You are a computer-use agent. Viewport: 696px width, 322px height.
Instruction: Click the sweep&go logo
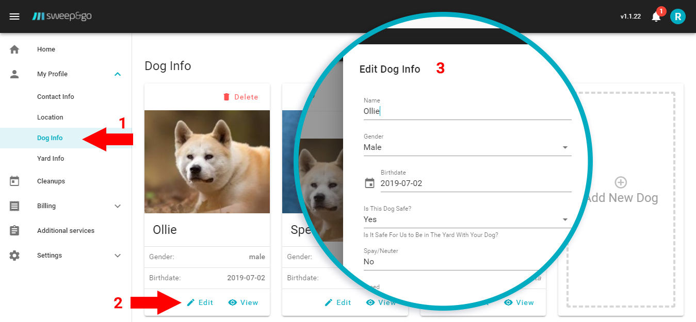[x=62, y=16]
